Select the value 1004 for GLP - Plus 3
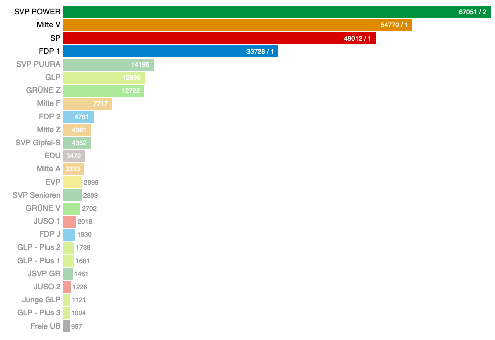This screenshot has height=340, width=495. [78, 313]
